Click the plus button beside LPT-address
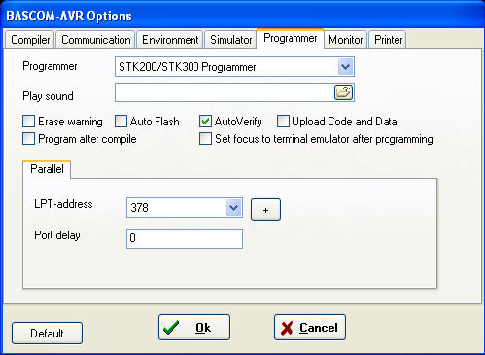485x355 pixels. 265,210
